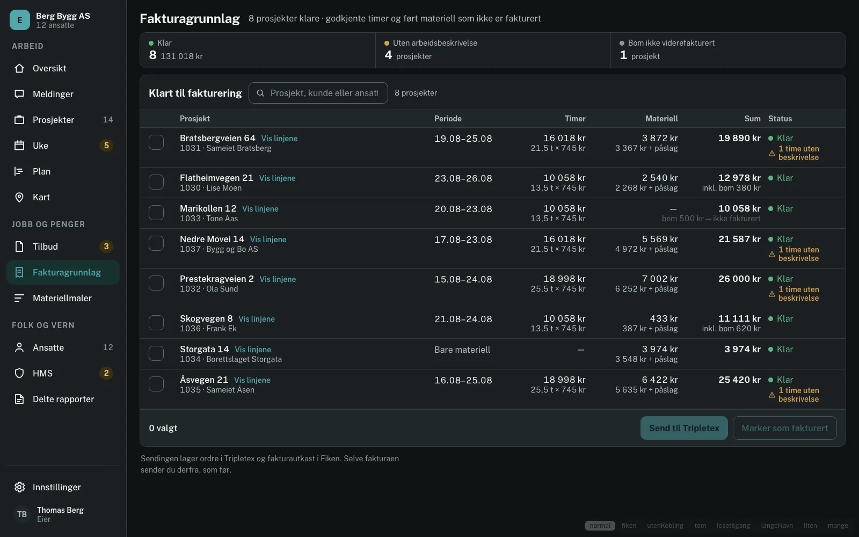Screen dimensions: 859x537
Task: Switch to the fiken state tab
Action: pos(629,526)
